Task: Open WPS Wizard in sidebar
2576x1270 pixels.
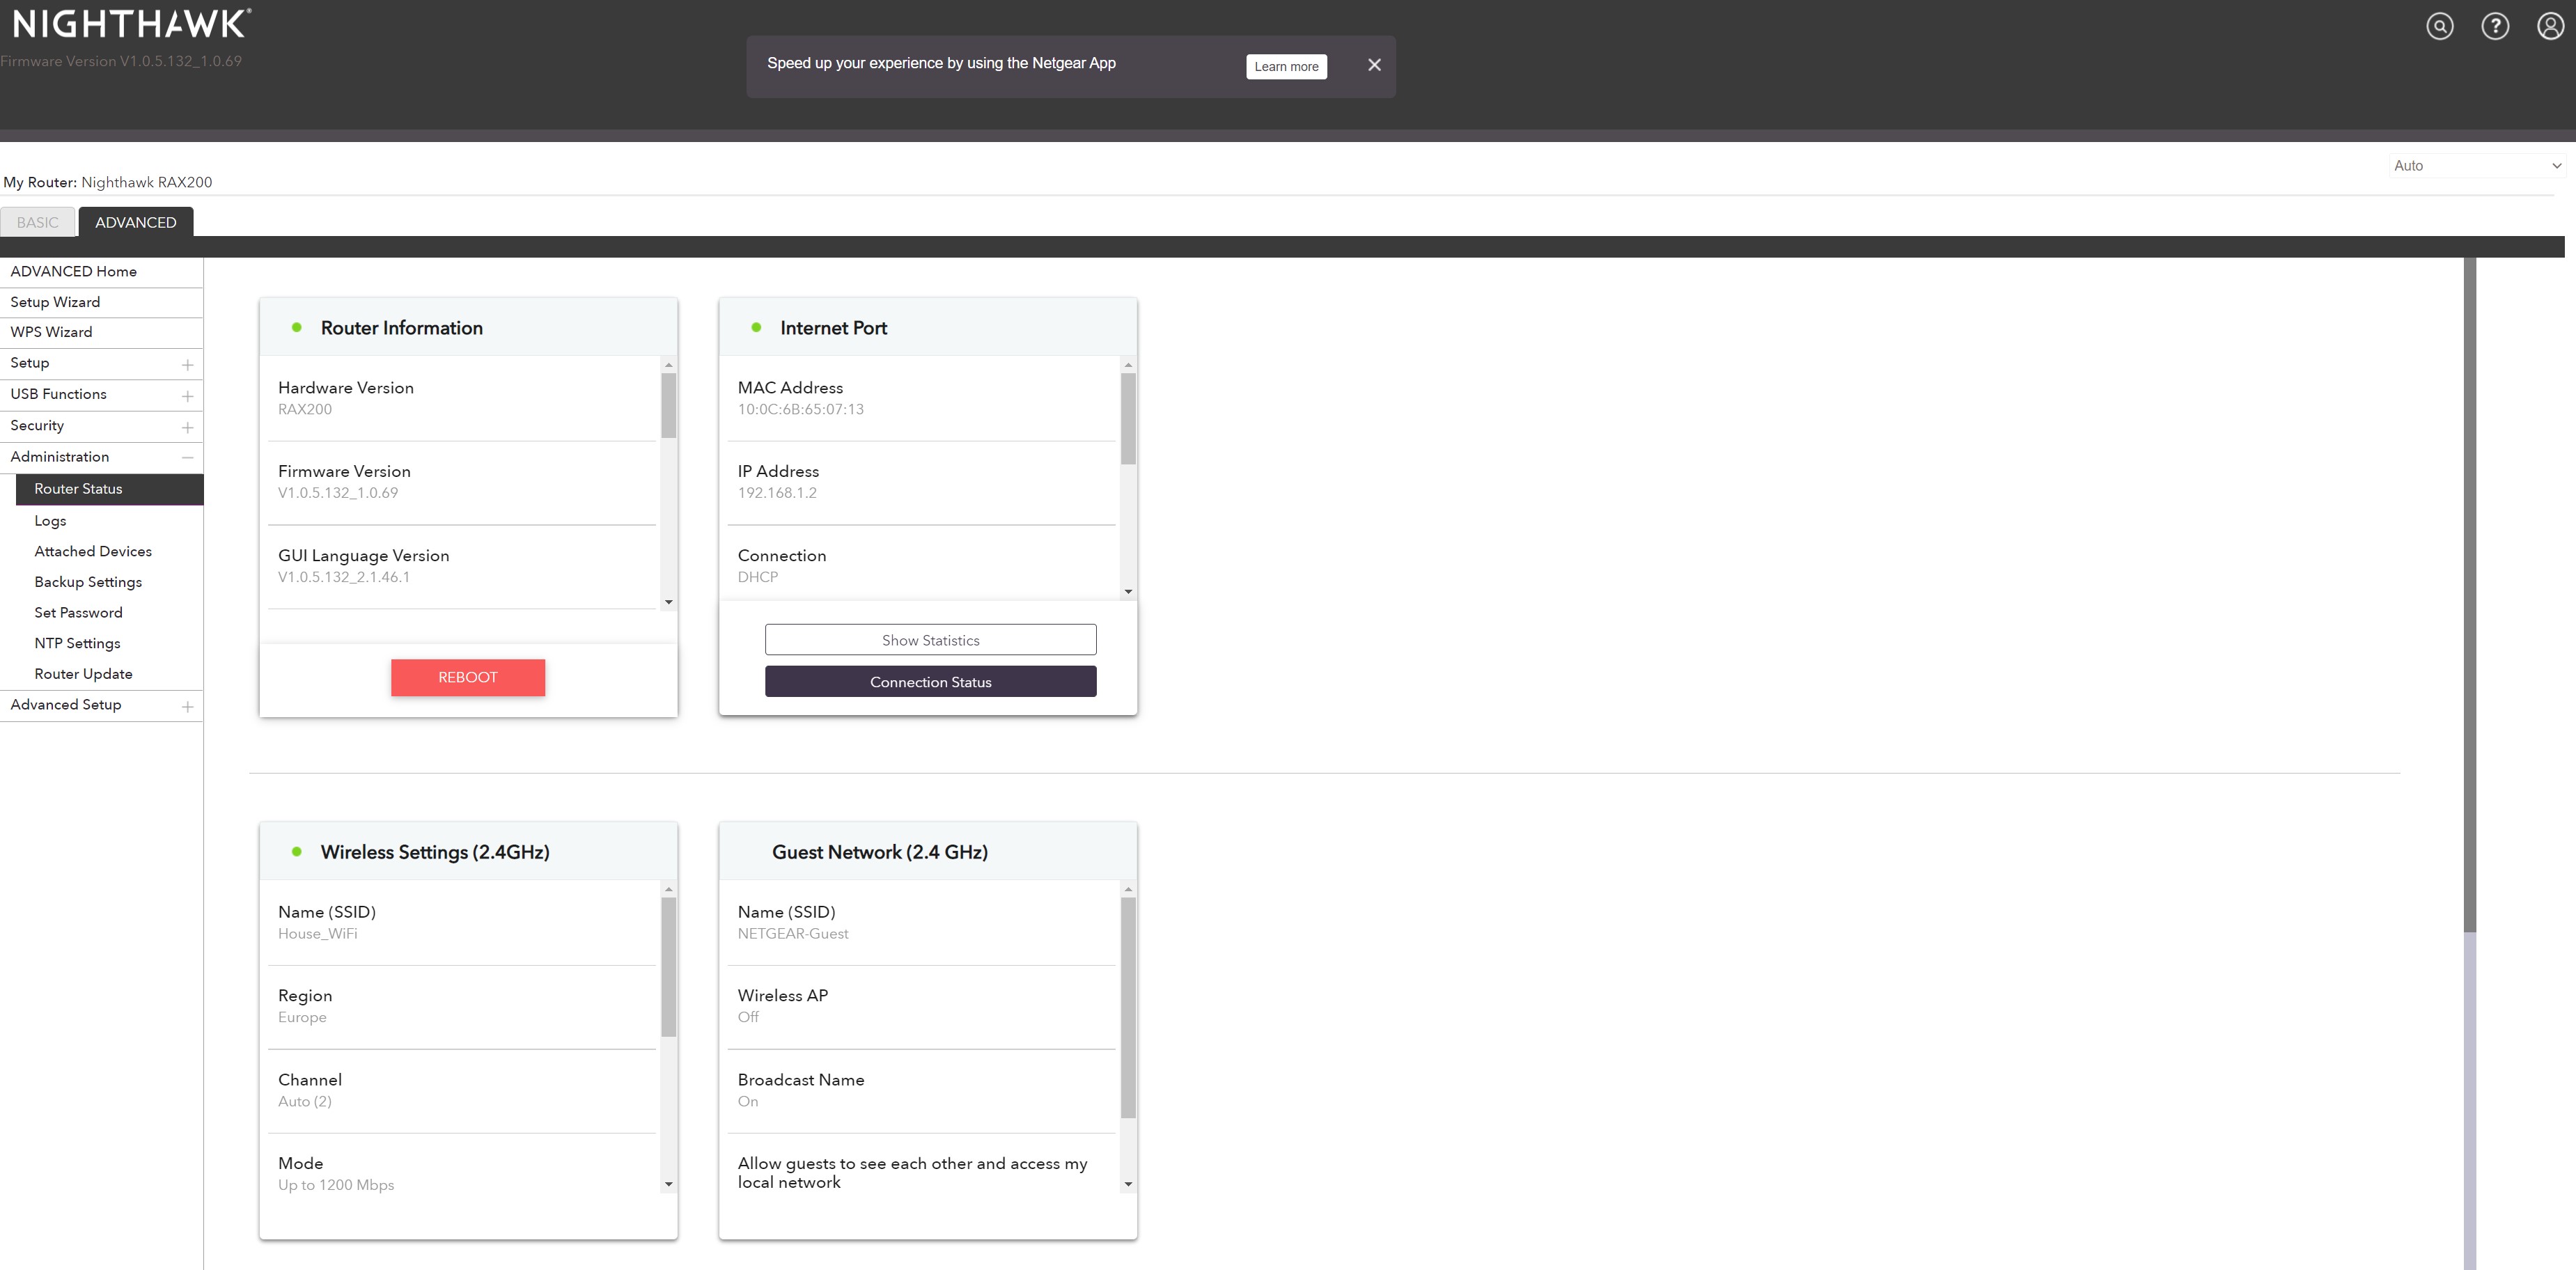Action: pyautogui.click(x=51, y=332)
